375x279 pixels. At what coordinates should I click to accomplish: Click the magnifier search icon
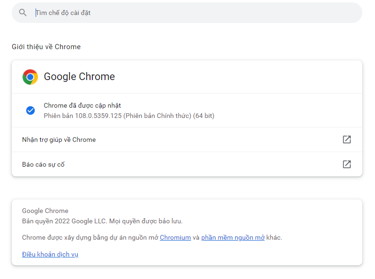[23, 13]
